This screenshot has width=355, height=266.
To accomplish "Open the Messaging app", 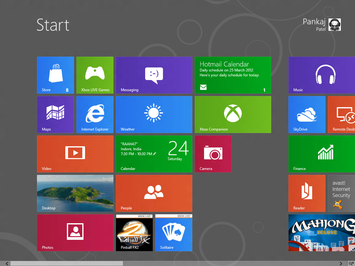I will click(154, 75).
